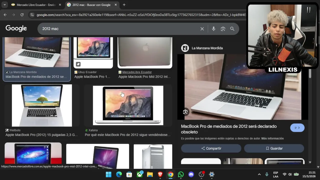The width and height of the screenshot is (320, 180).
Task: Open 'Por qué este MacBook Pro de 2012' title
Action: click(x=128, y=135)
